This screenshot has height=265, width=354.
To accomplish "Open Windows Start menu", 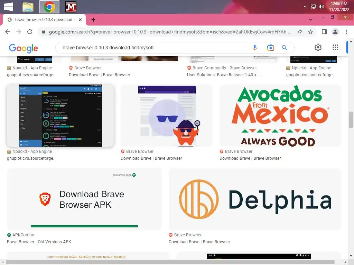I will 9,7.
